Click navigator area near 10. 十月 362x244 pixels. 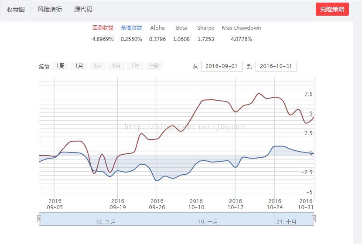click(208, 222)
